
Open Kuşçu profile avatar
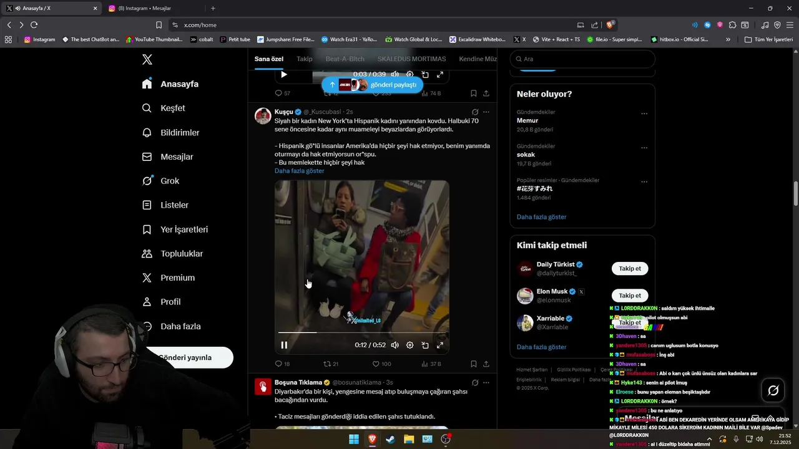263,116
